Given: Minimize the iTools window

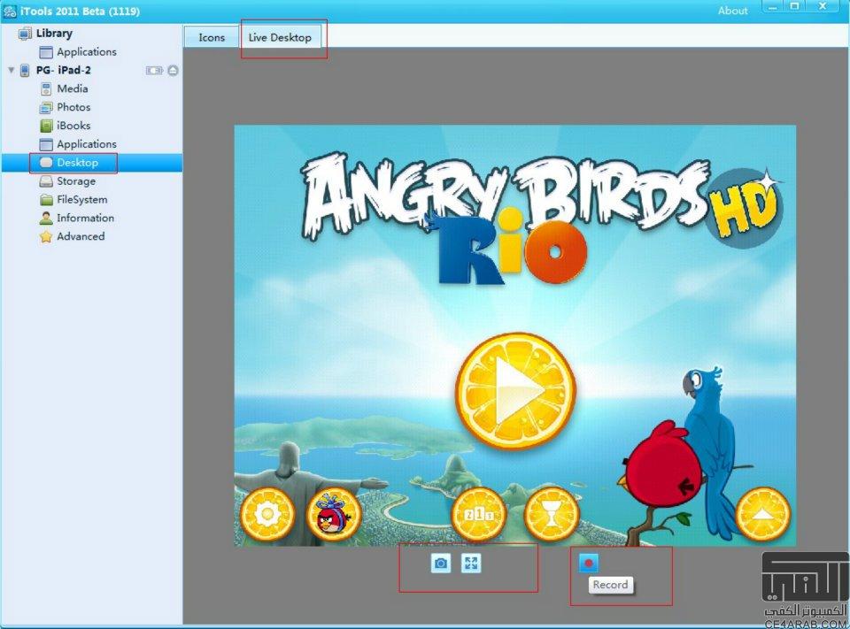Looking at the screenshot, I should 772,6.
